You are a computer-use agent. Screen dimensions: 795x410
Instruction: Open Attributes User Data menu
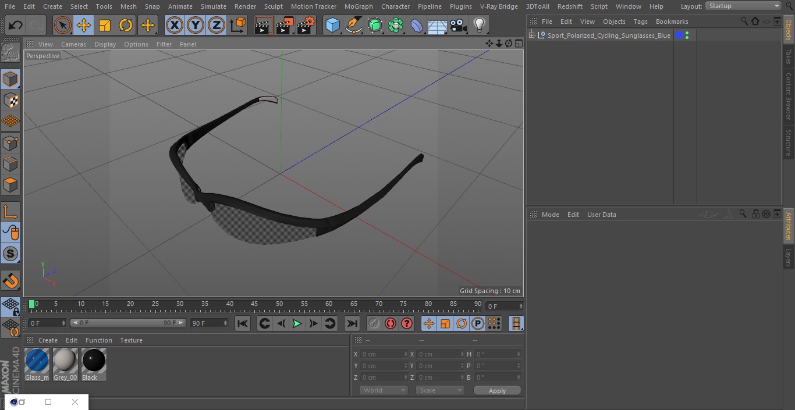[601, 215]
